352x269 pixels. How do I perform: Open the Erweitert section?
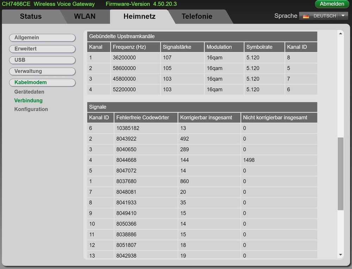(x=42, y=49)
